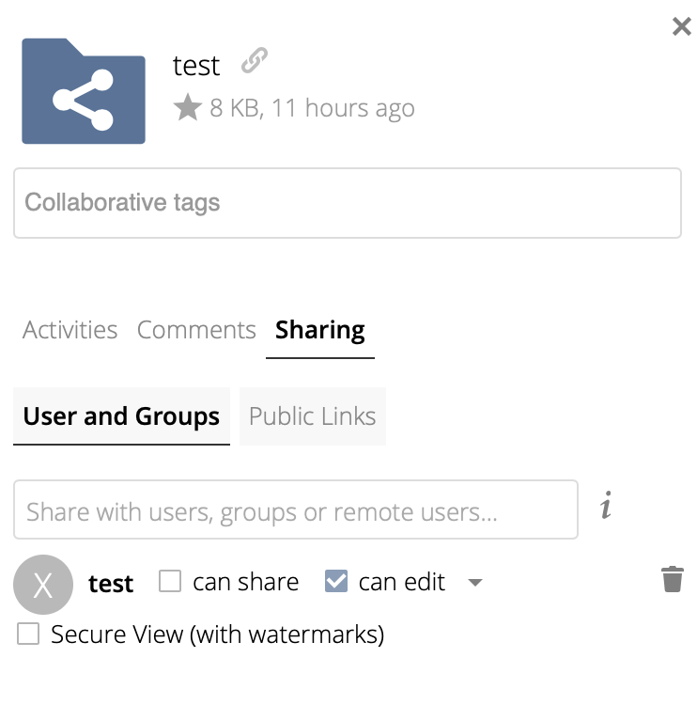Click the shared folder thumbnail icon
The width and height of the screenshot is (697, 705).
point(84,91)
